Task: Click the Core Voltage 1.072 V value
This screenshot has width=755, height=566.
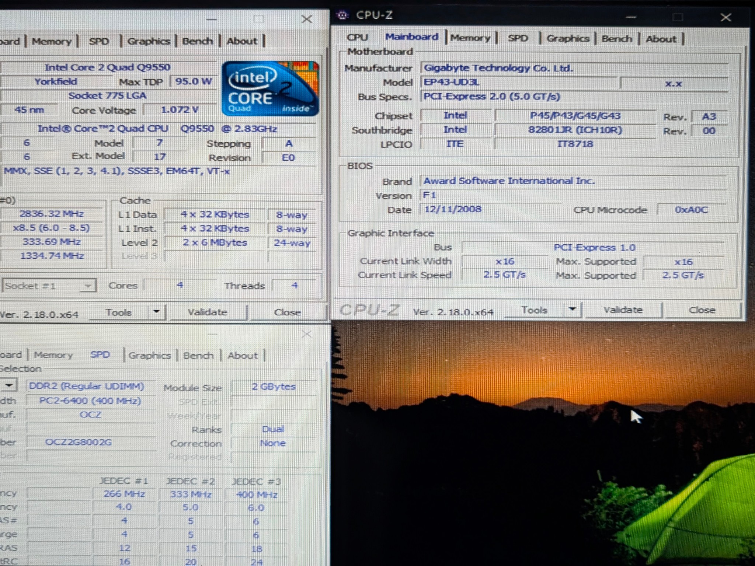Action: pos(180,110)
